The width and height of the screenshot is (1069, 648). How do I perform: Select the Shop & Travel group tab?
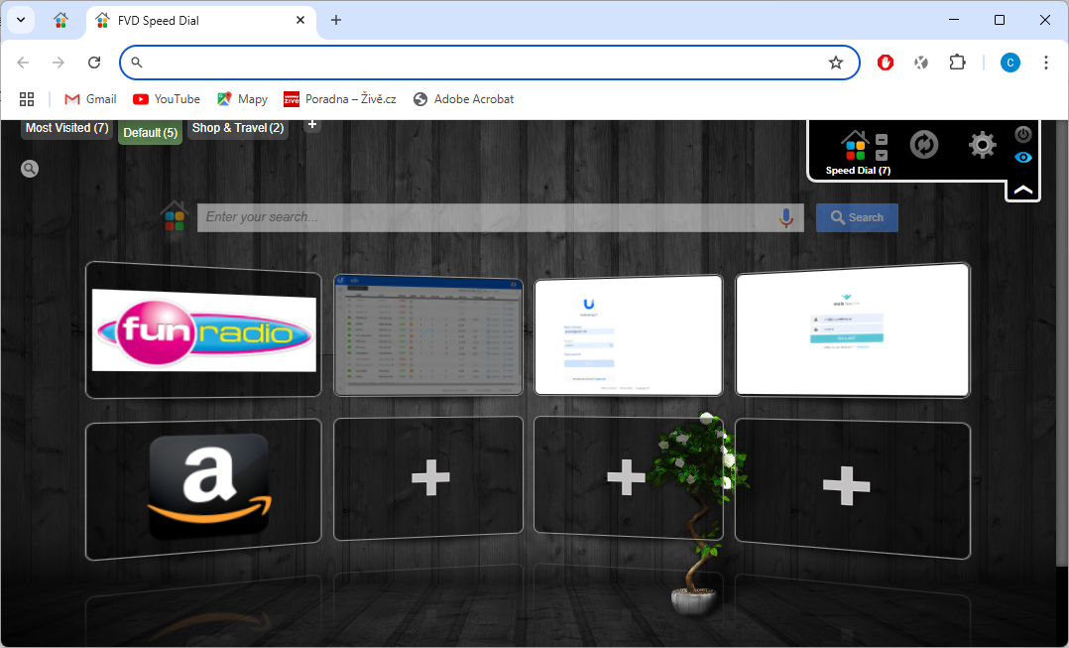tap(237, 128)
